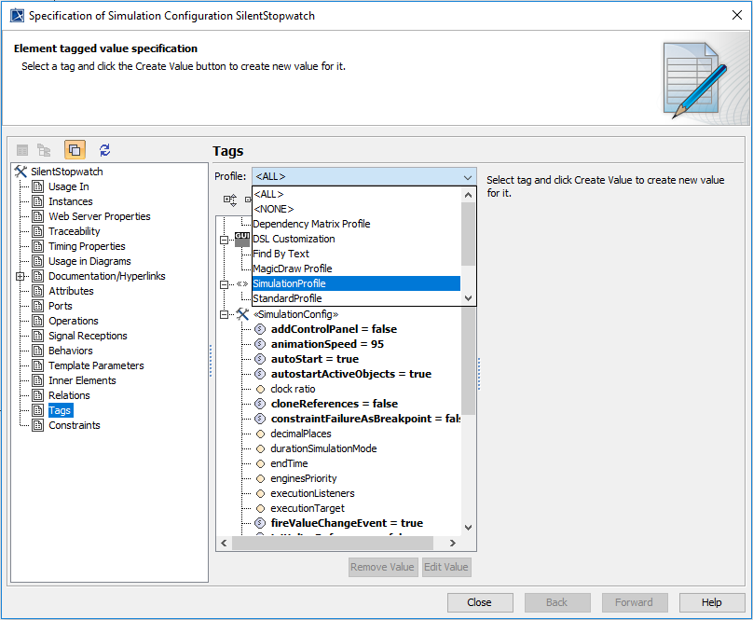Select the durationSimulationMode tag
Screen dimensions: 753x620
(323, 448)
